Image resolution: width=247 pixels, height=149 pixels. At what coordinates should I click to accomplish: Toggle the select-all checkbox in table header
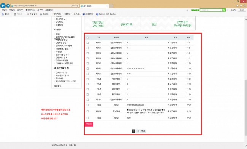[x=87, y=38]
